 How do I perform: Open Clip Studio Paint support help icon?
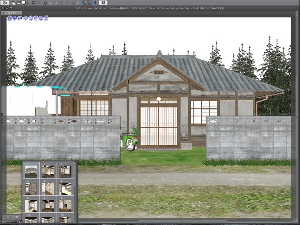[103, 3]
